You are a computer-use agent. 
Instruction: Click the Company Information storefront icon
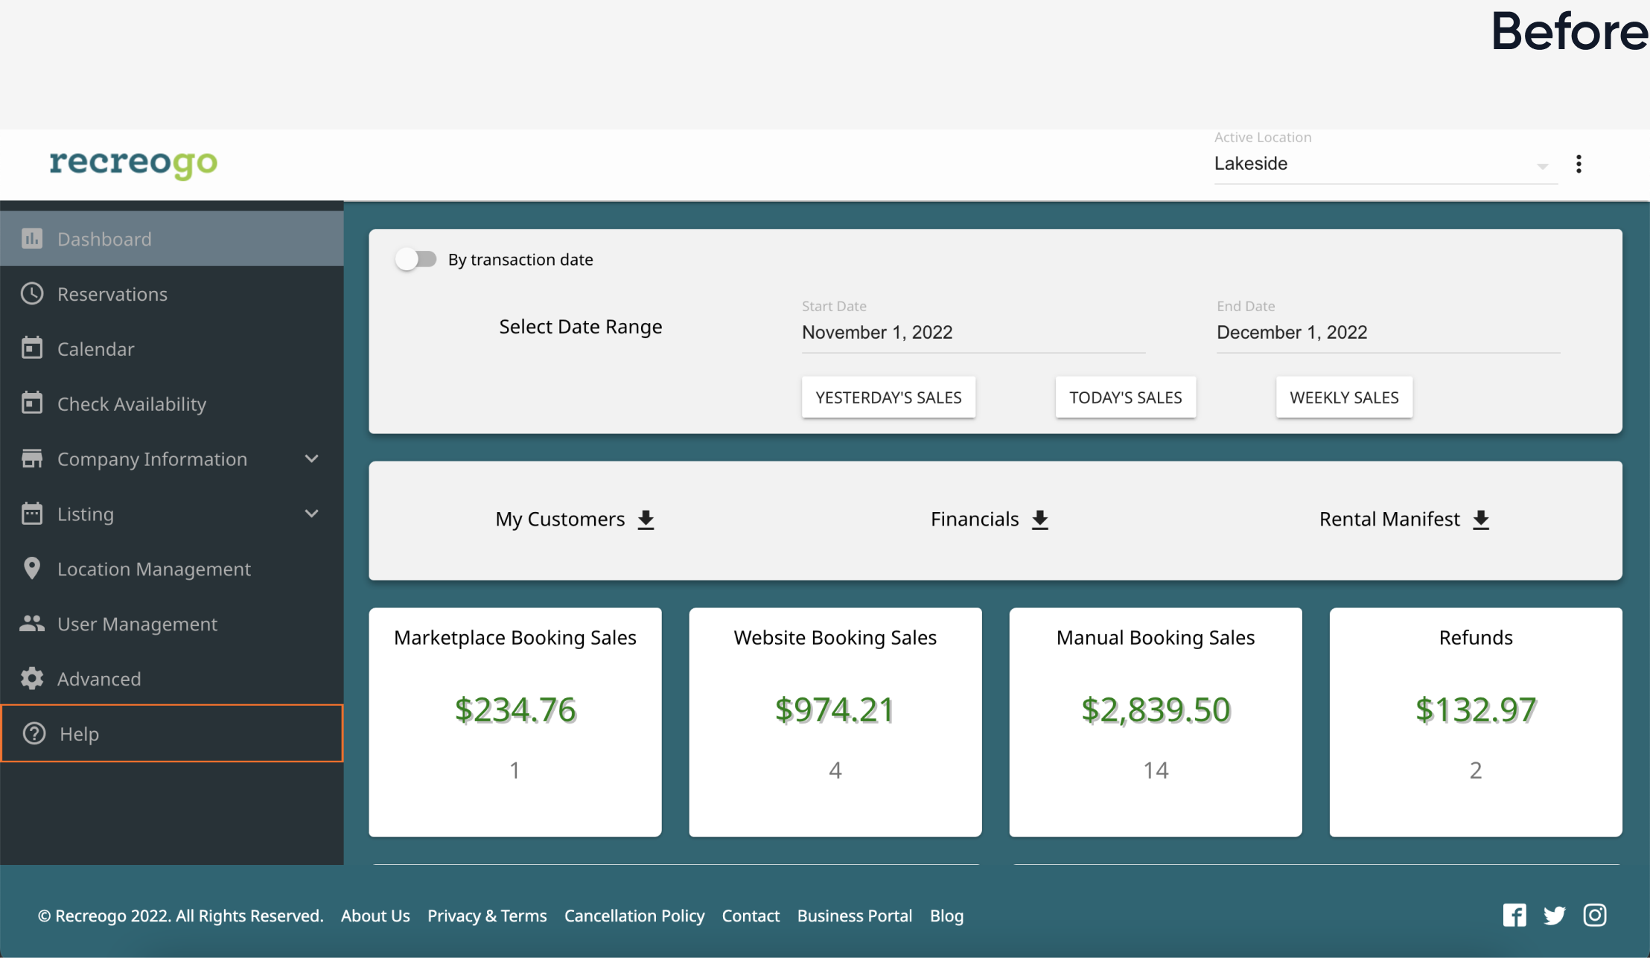pyautogui.click(x=32, y=459)
